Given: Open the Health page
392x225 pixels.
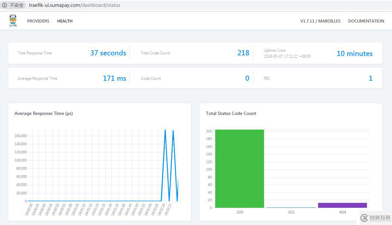Looking at the screenshot, I should point(65,21).
